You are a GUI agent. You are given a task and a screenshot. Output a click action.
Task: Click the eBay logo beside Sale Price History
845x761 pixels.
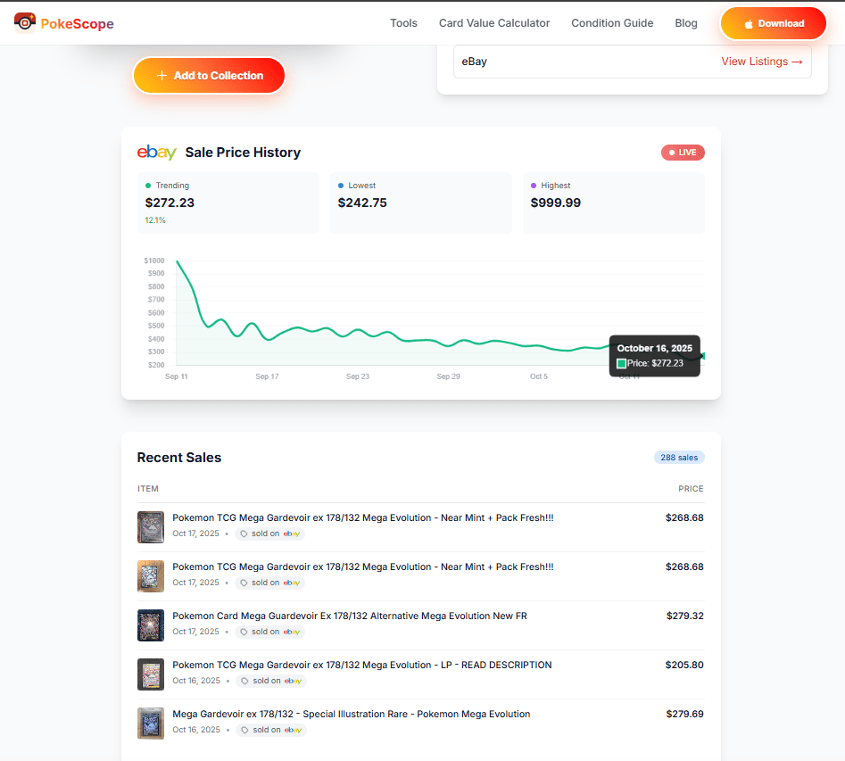[x=156, y=153]
